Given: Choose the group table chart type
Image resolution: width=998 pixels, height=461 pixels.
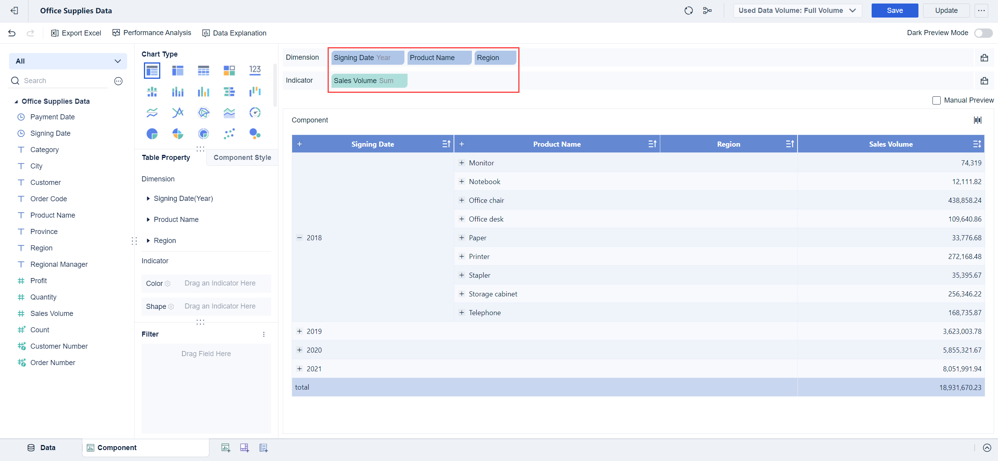Looking at the screenshot, I should (152, 71).
